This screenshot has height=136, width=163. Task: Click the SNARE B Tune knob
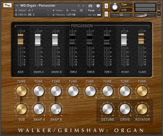pos(56,91)
